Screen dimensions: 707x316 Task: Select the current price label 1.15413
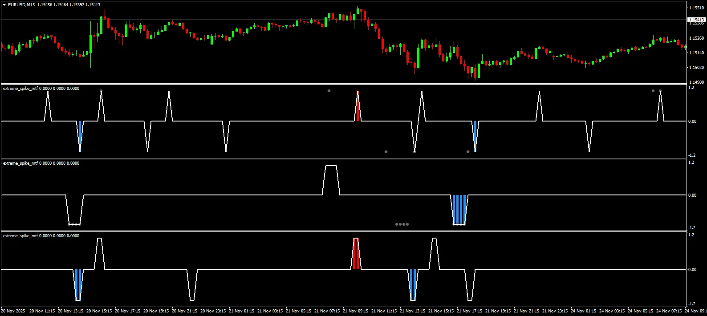point(696,20)
